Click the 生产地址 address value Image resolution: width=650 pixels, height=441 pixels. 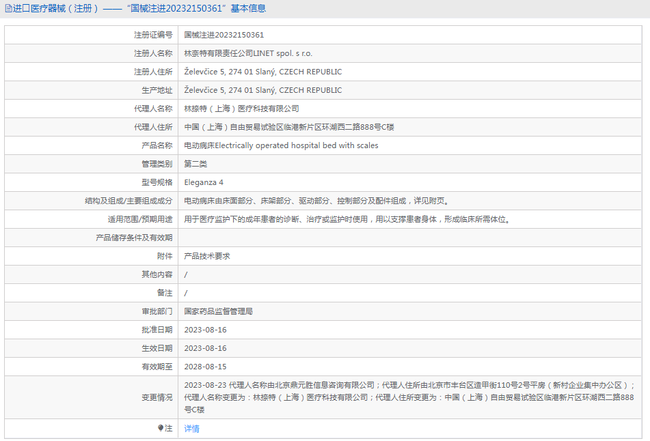pos(263,90)
